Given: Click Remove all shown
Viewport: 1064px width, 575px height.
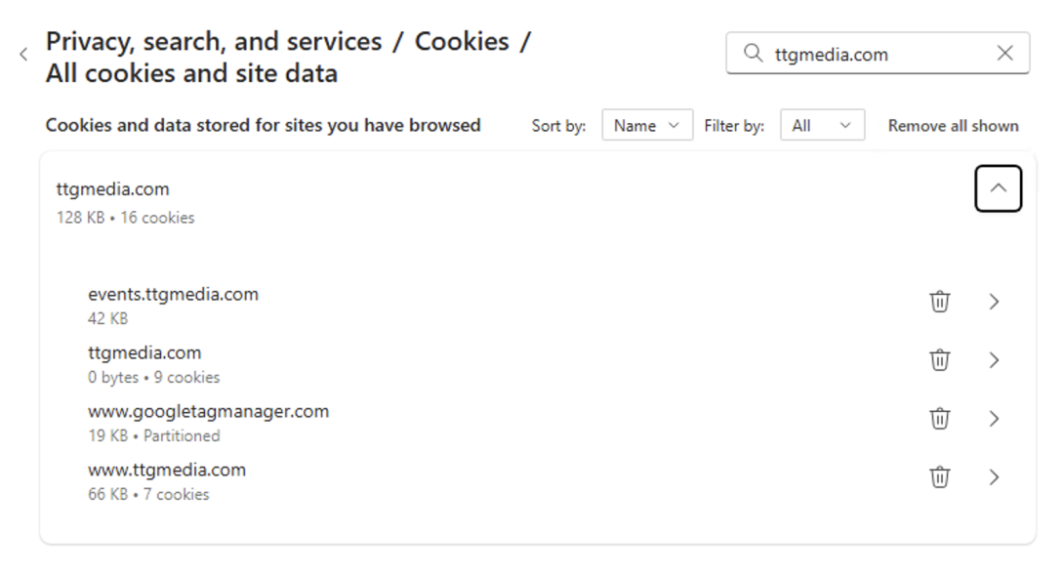Looking at the screenshot, I should coord(953,125).
